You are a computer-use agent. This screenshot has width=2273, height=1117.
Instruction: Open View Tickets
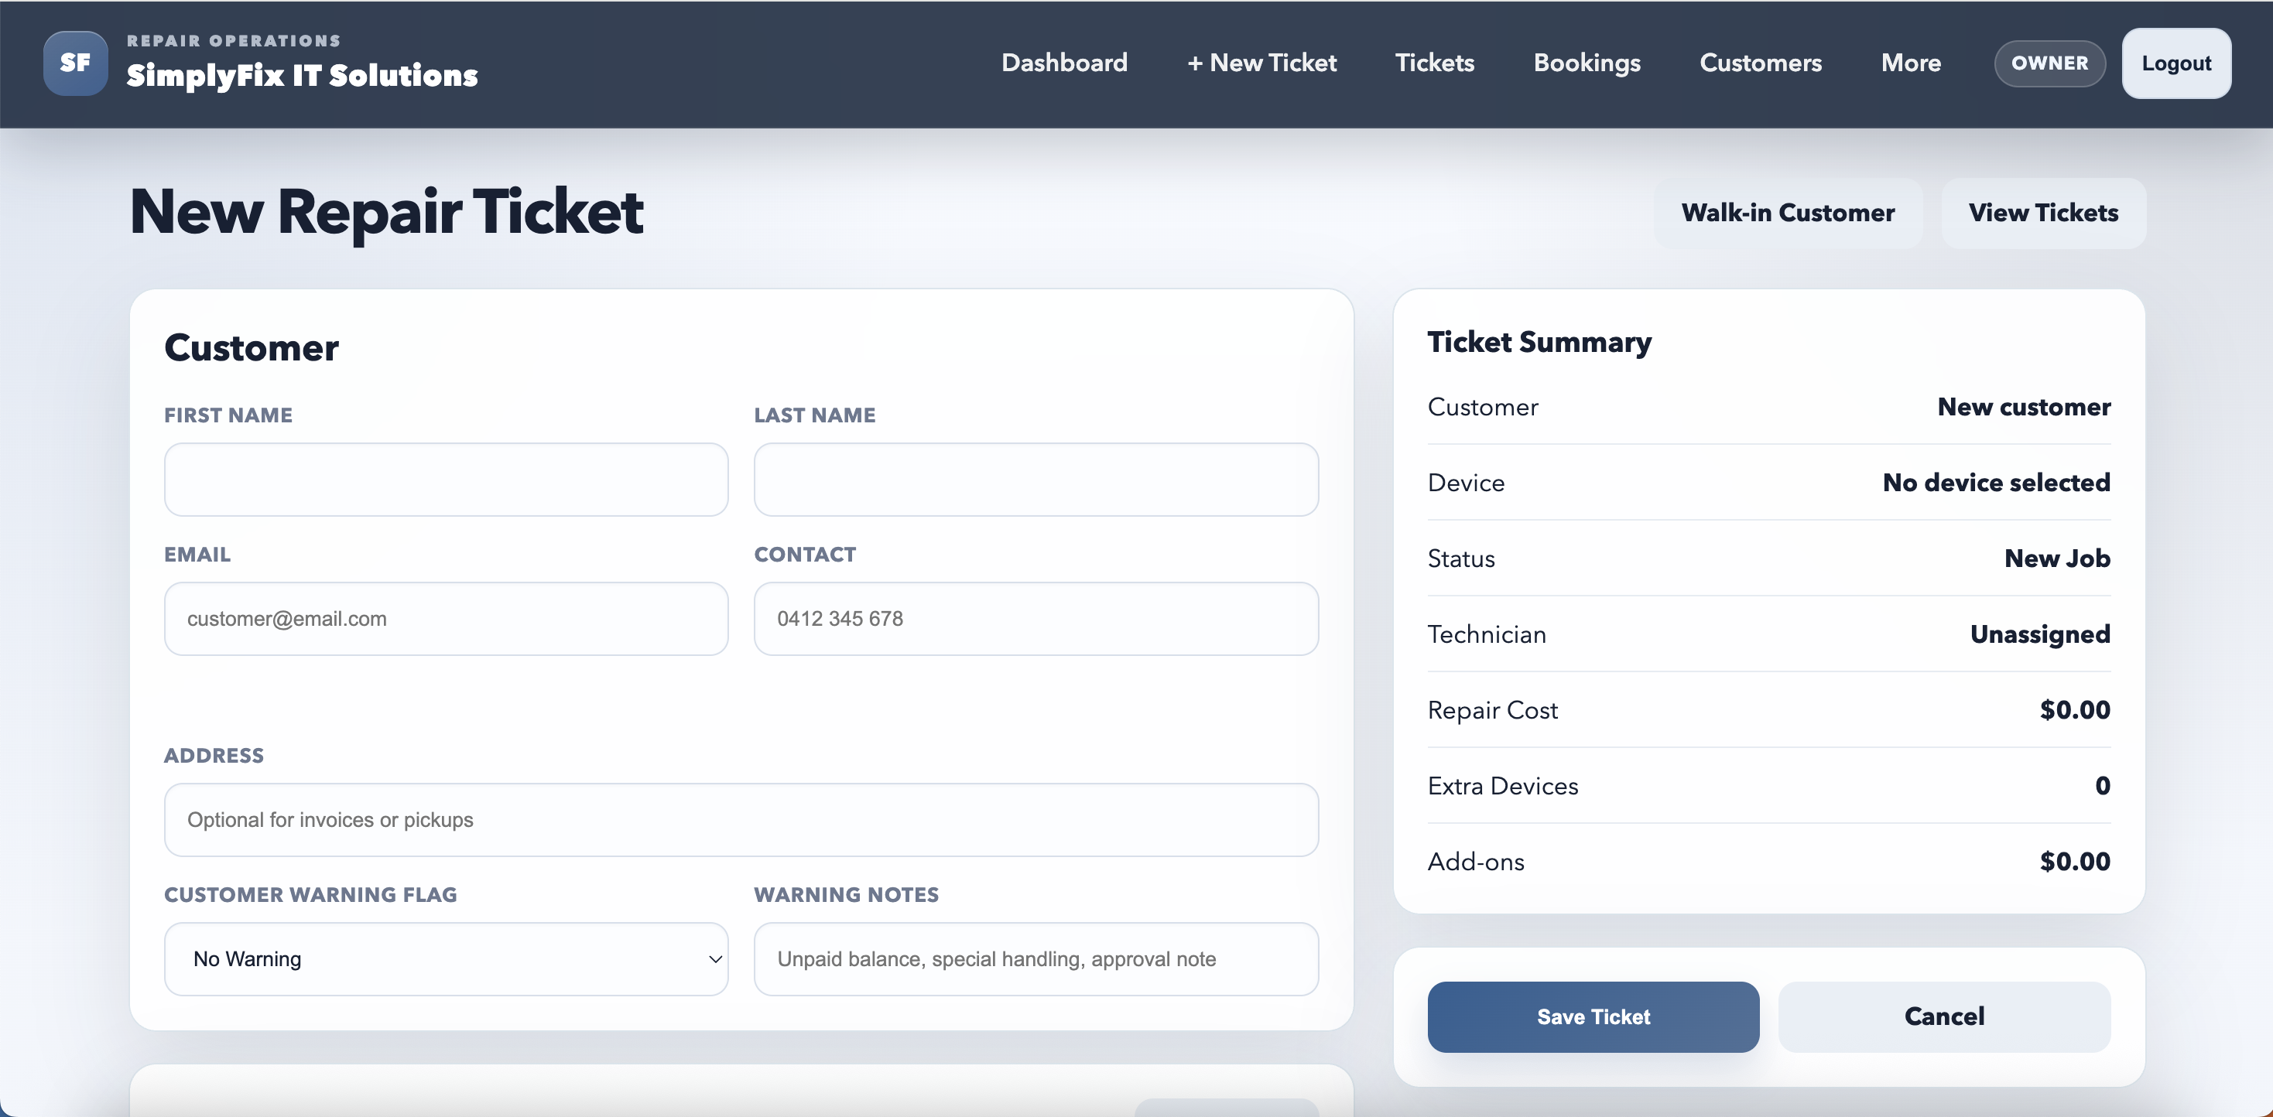coord(2044,213)
